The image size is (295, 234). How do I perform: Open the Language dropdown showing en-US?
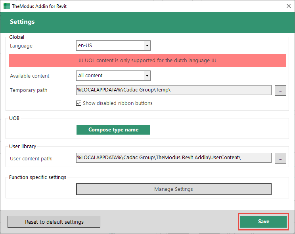[113, 46]
